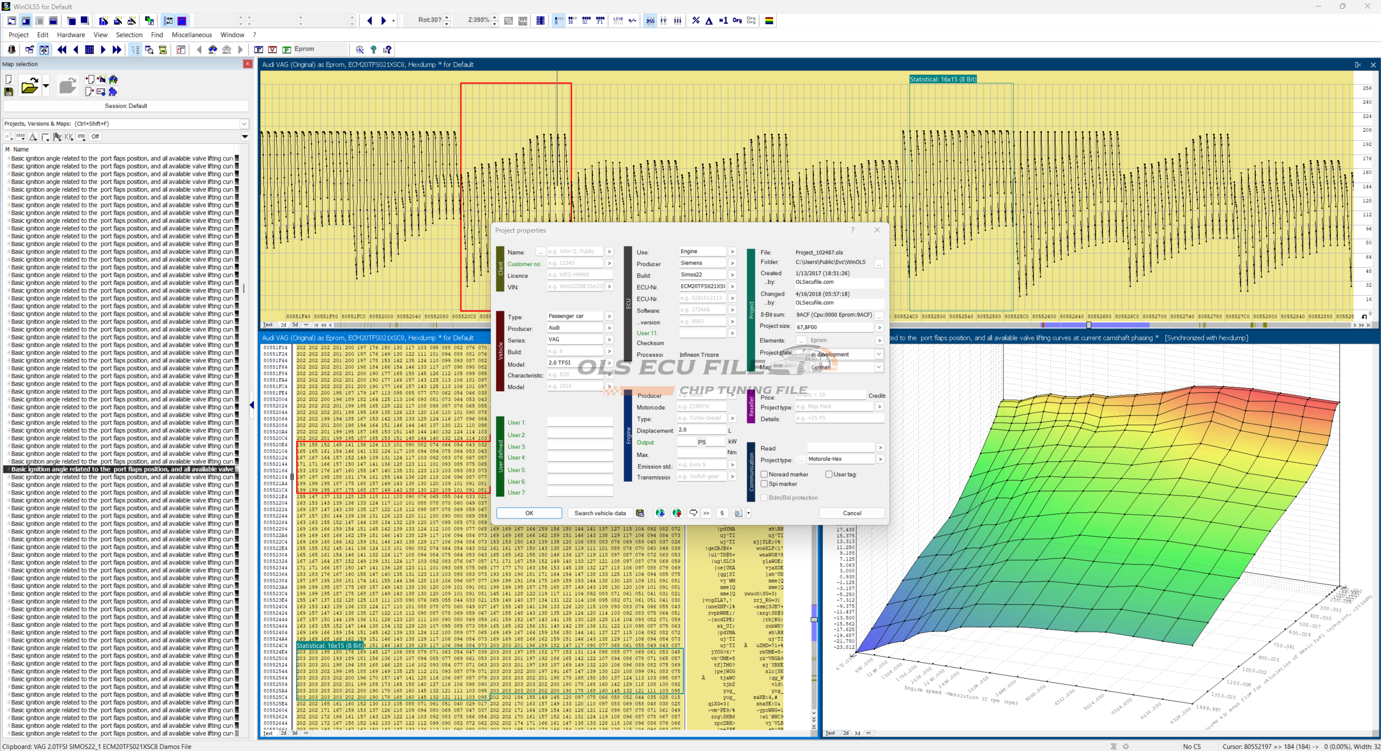
Task: Switch 3D map pane to Text view
Action: [830, 733]
